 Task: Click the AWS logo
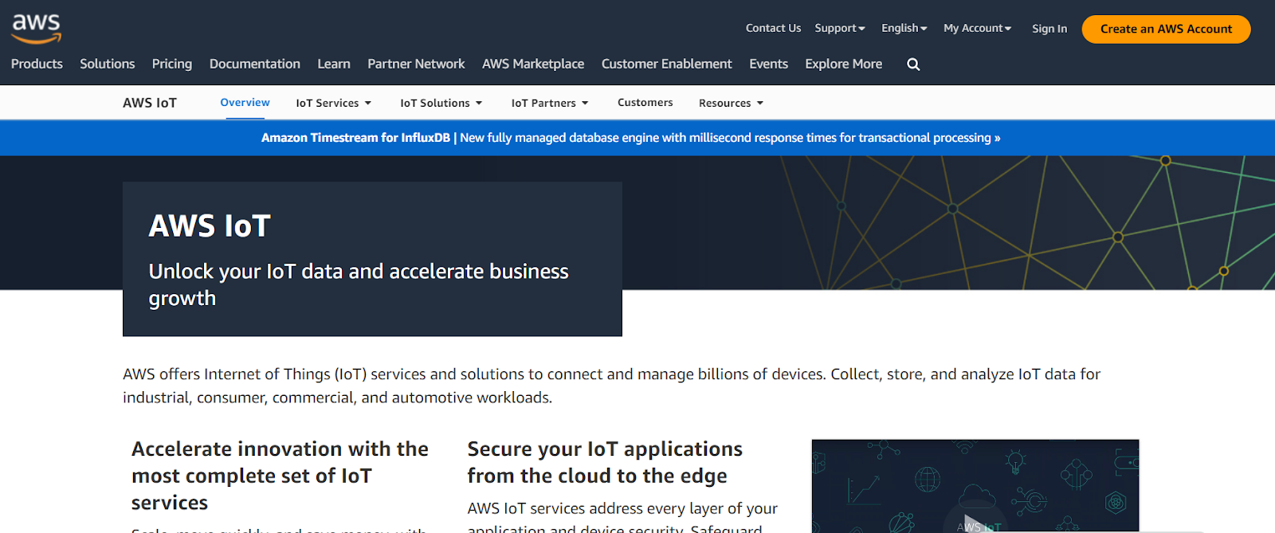pyautogui.click(x=37, y=29)
